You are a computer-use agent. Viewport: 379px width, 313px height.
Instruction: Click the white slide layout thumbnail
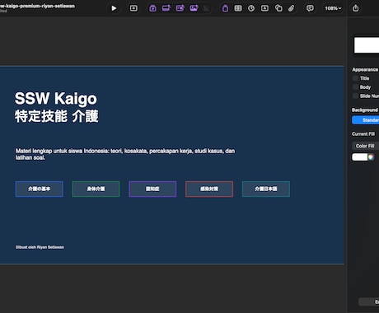coord(367,45)
